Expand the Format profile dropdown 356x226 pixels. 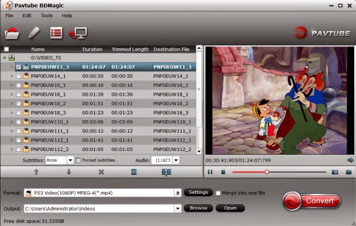pos(178,193)
